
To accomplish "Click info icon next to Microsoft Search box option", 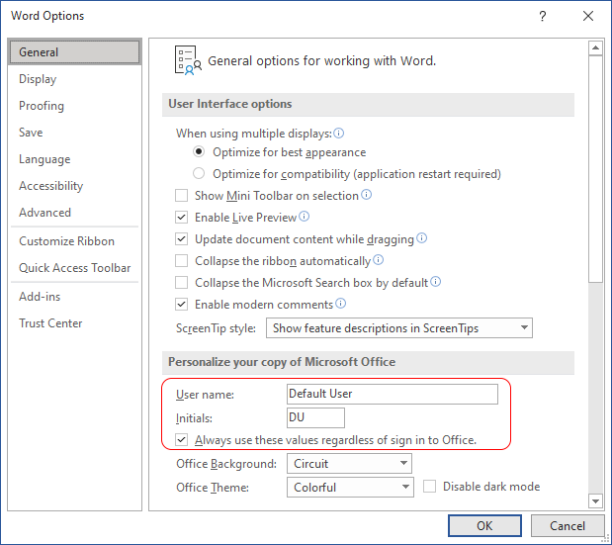I will pyautogui.click(x=436, y=282).
